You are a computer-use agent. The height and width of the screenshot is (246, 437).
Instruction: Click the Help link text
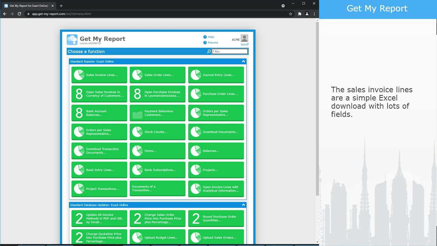[x=211, y=37]
